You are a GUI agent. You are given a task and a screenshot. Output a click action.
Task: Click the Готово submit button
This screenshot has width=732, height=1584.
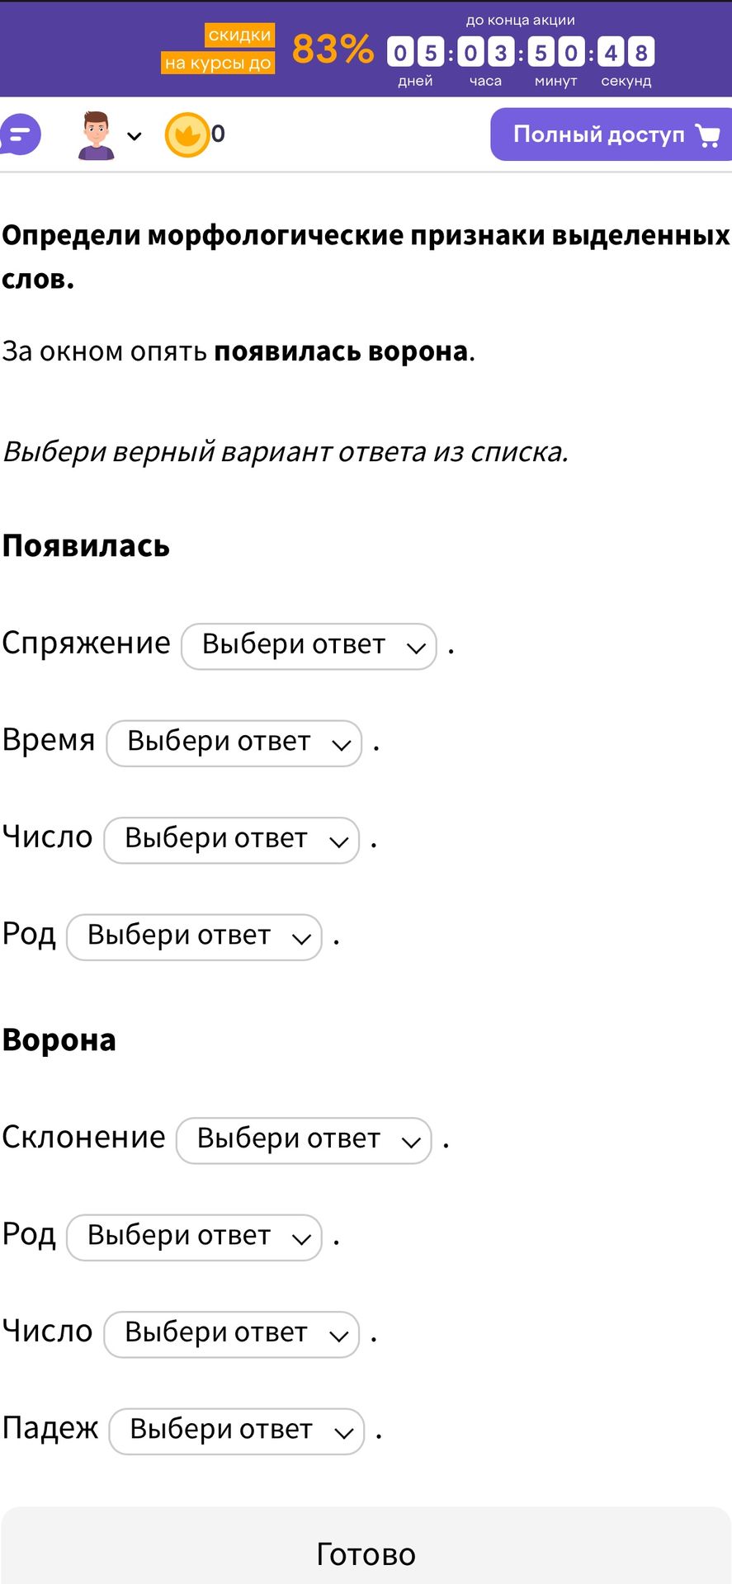[366, 1549]
